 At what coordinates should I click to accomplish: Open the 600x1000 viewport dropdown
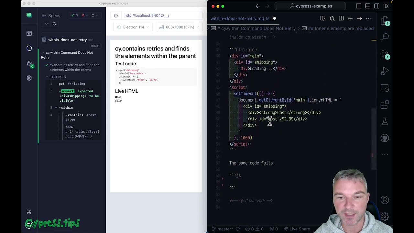click(x=179, y=27)
